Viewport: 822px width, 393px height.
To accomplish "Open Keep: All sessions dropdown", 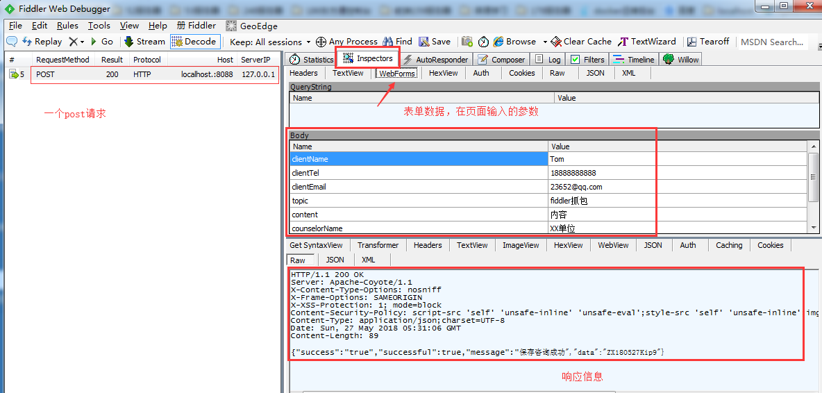I will (271, 42).
